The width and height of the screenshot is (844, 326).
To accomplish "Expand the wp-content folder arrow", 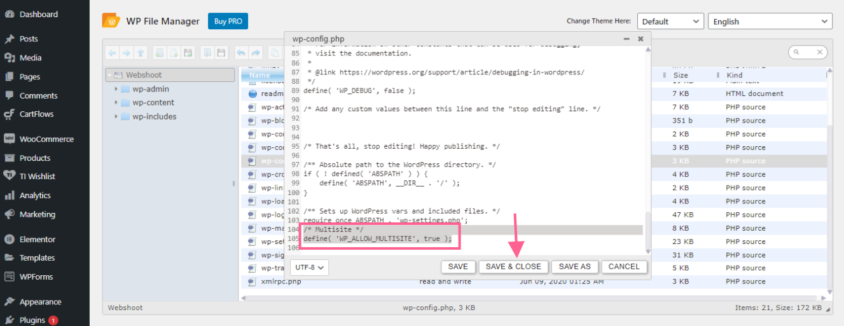I will click(116, 102).
